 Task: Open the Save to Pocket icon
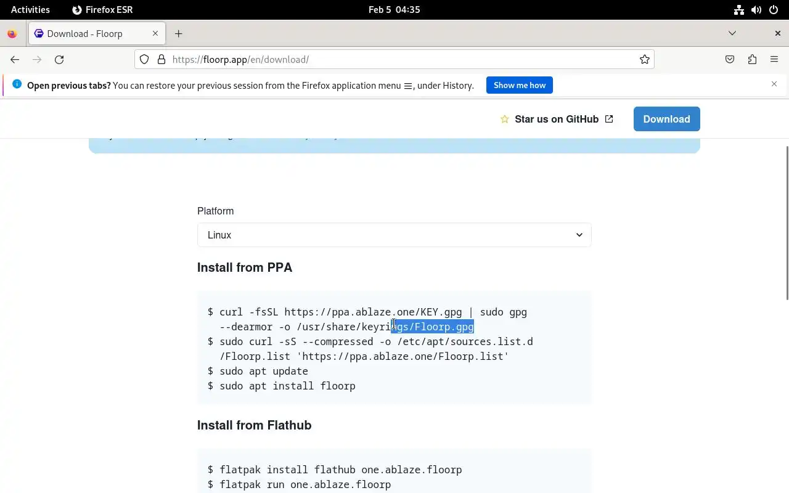[730, 59]
